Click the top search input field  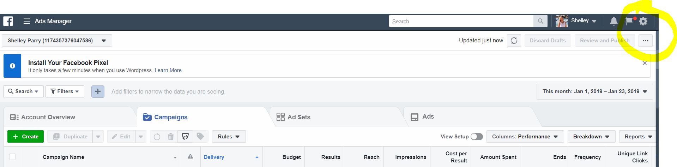coord(461,21)
